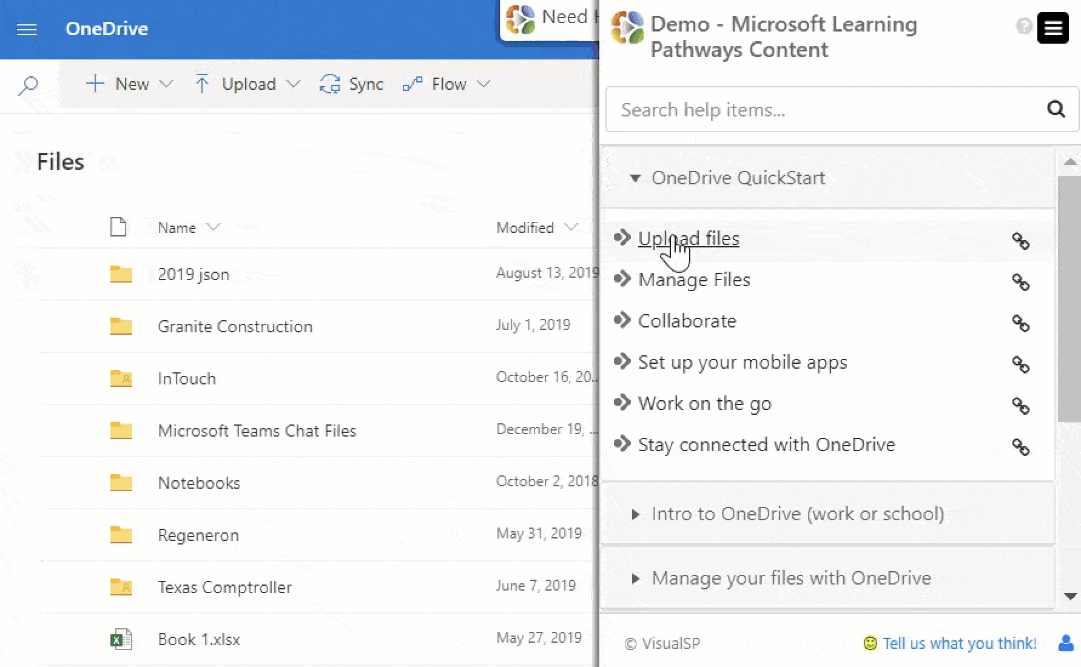
Task: Collapse the OneDrive QuickStart section
Action: 635,178
